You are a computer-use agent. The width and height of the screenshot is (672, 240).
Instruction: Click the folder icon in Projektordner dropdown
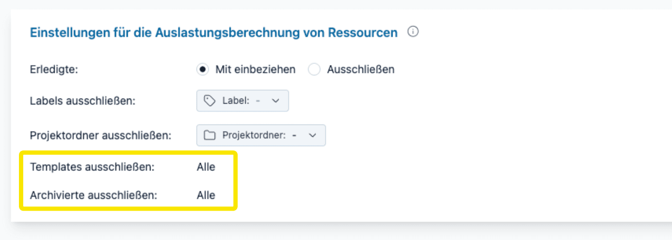[x=209, y=135]
